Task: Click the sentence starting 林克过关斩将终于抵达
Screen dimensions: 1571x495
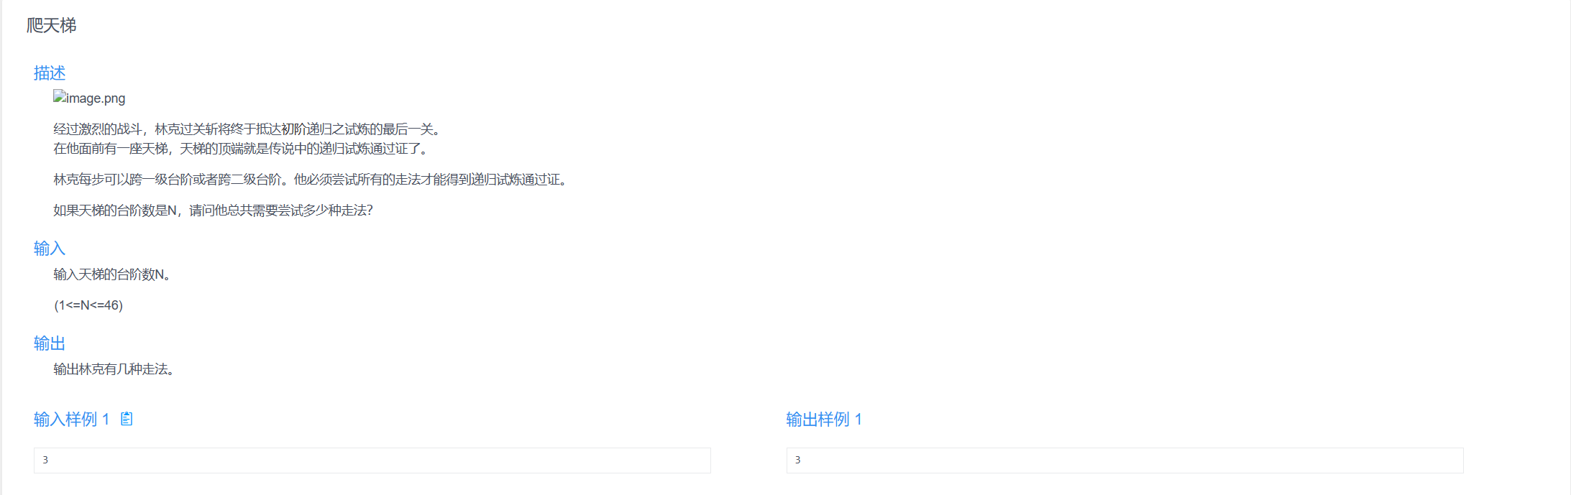Action: (x=300, y=129)
